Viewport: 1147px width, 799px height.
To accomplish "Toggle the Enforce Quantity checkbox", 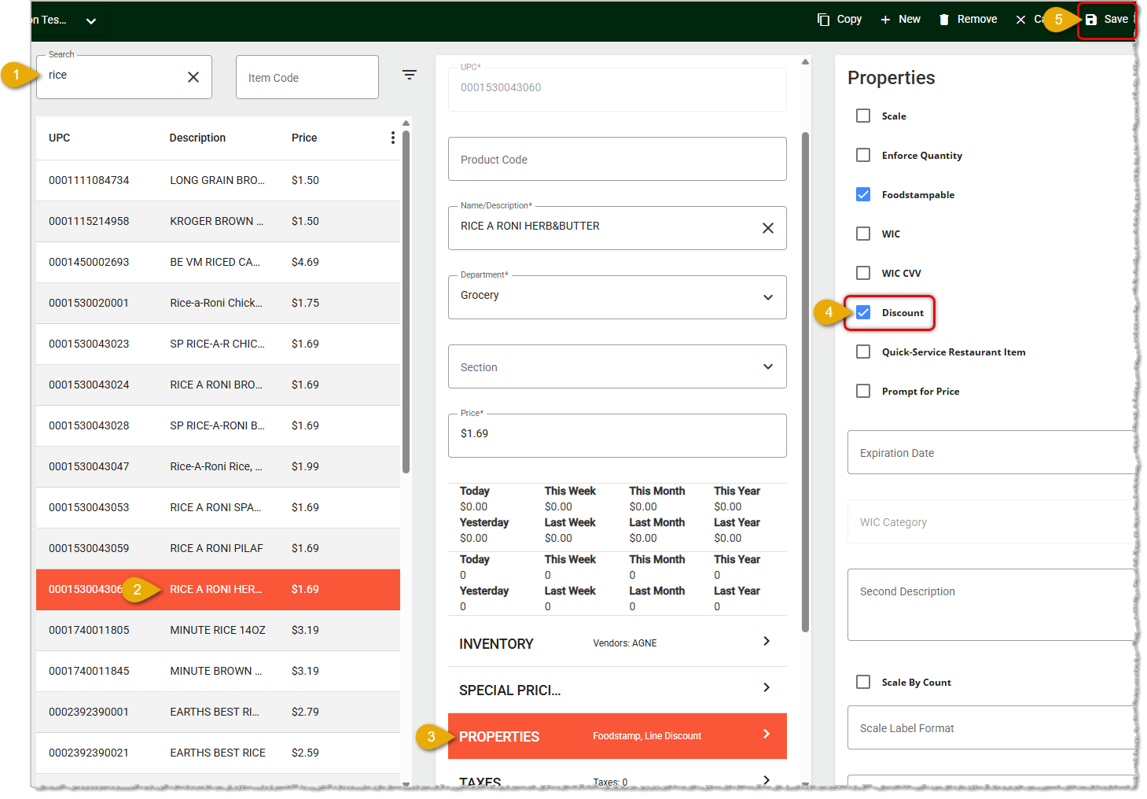I will coord(863,155).
